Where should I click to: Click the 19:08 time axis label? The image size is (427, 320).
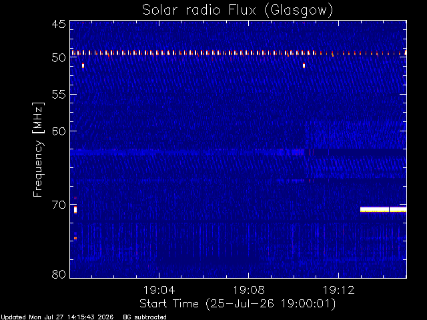point(249,290)
